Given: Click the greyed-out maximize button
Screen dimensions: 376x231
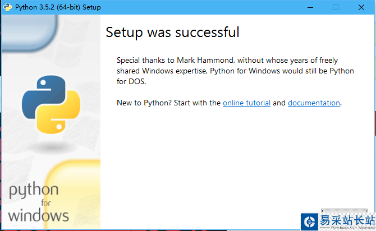Looking at the screenshot, I should 336,7.
